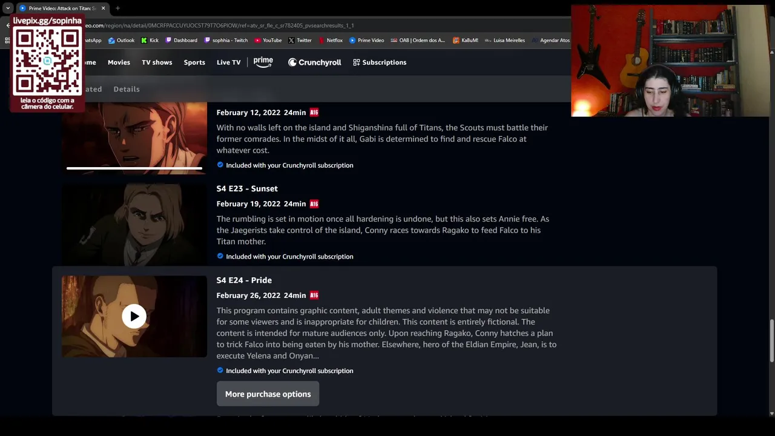Click the February 26, 2022 date text
This screenshot has height=436, width=775.
pos(248,296)
